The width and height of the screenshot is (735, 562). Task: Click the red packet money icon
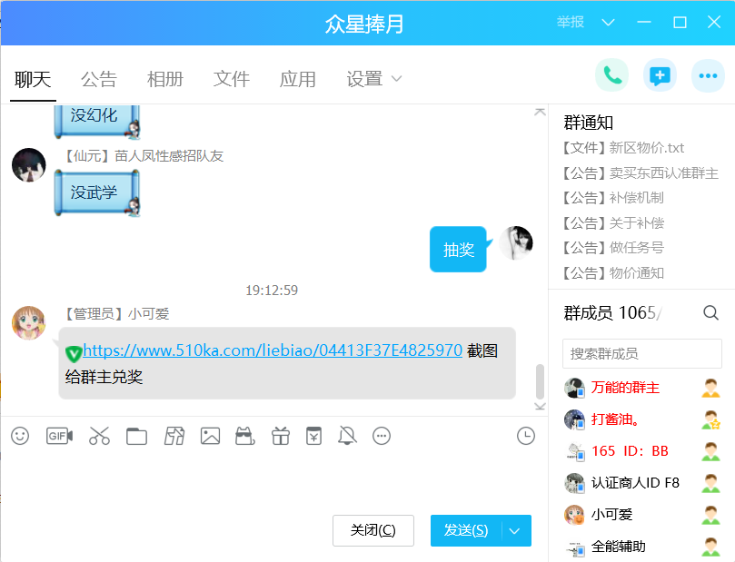[x=313, y=437]
